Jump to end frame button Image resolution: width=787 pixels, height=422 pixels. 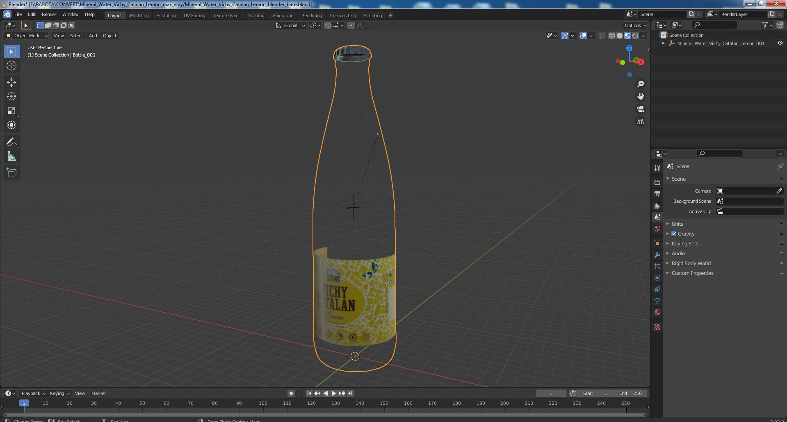pos(350,393)
